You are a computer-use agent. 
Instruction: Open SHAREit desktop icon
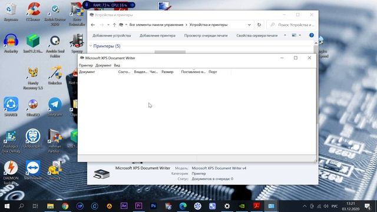(11, 107)
